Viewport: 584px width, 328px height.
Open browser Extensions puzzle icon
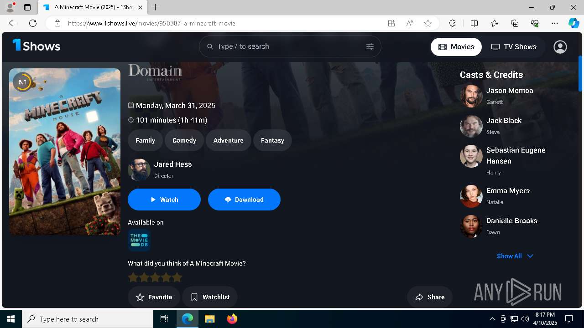[x=452, y=23]
